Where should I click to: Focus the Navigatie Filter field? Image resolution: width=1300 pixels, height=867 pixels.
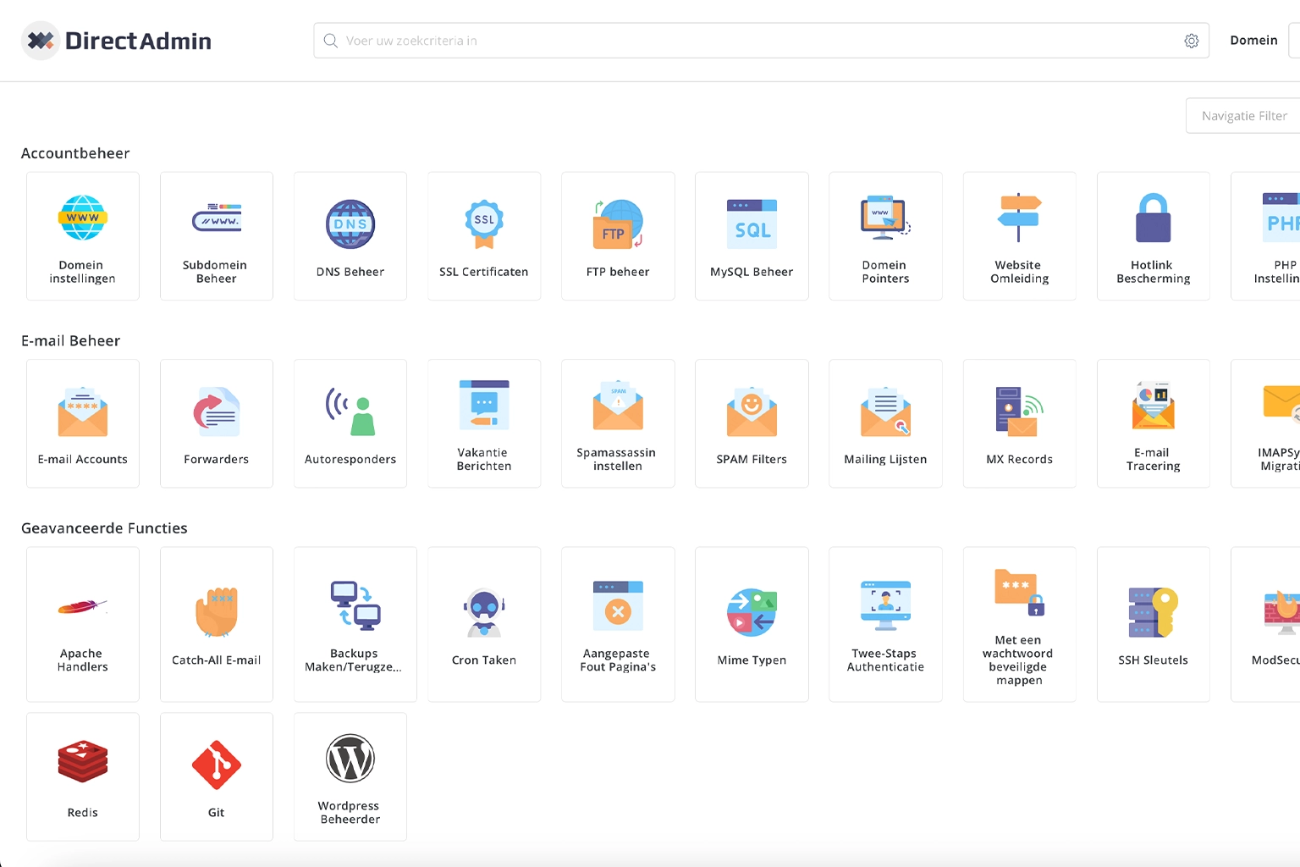pos(1244,116)
